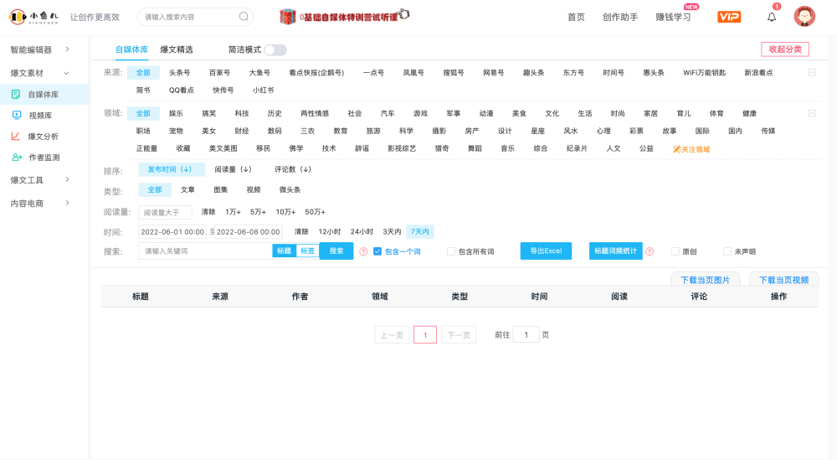
Task: Select the 24小时 time range
Action: point(362,232)
